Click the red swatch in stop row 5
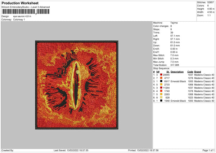Image resolution: width=216 pixels, height=153 pixels. (x=161, y=88)
